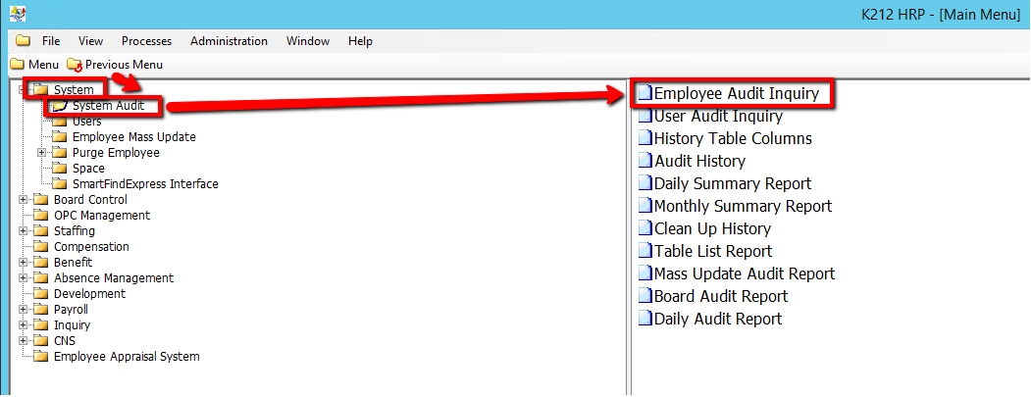Viewport: 1031px width, 397px height.
Task: Expand the Payroll tree node
Action: point(23,310)
